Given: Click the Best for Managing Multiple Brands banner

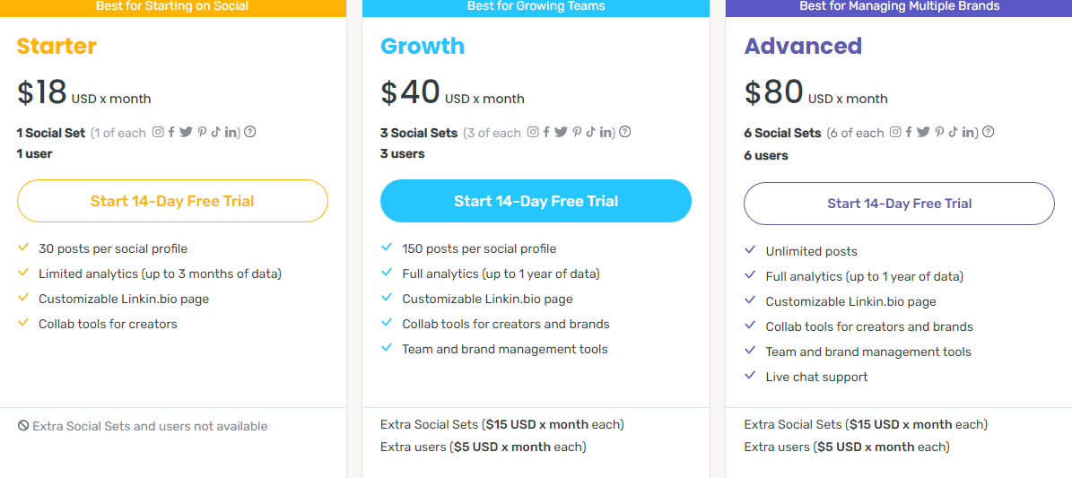Looking at the screenshot, I should [x=900, y=7].
